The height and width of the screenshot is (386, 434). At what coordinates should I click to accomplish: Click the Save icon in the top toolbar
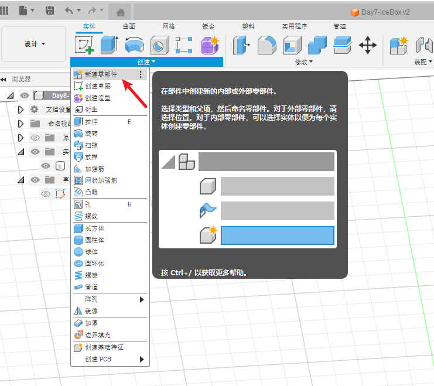click(x=50, y=11)
